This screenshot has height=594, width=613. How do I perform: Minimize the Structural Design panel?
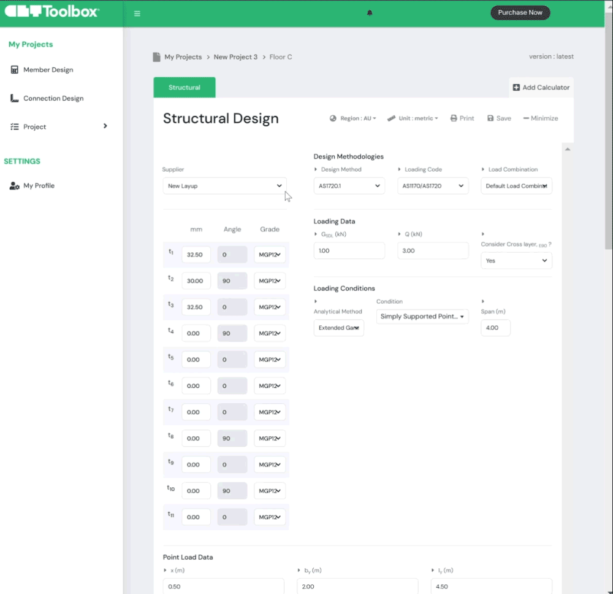tap(541, 118)
